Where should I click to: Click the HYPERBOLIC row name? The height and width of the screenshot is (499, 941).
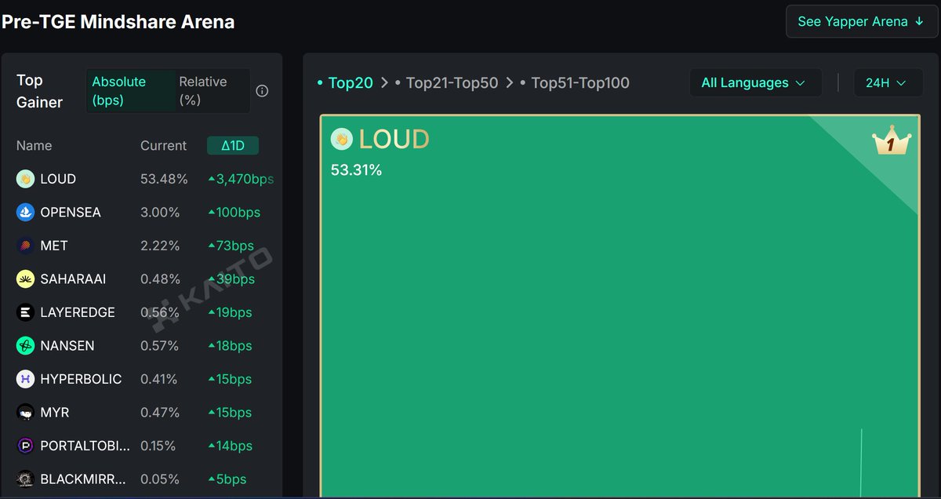tap(81, 379)
